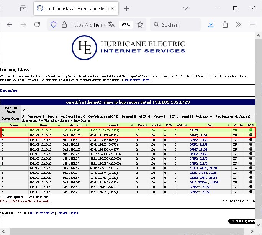Open the Extensions puzzle piece menu

pyautogui.click(x=225, y=24)
